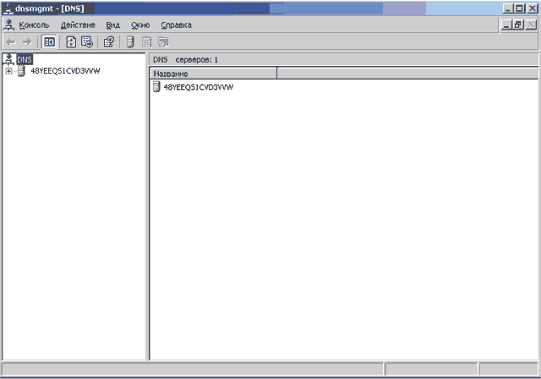Click the console icon left of Консоль menu
This screenshot has height=379, width=541.
tap(9, 25)
